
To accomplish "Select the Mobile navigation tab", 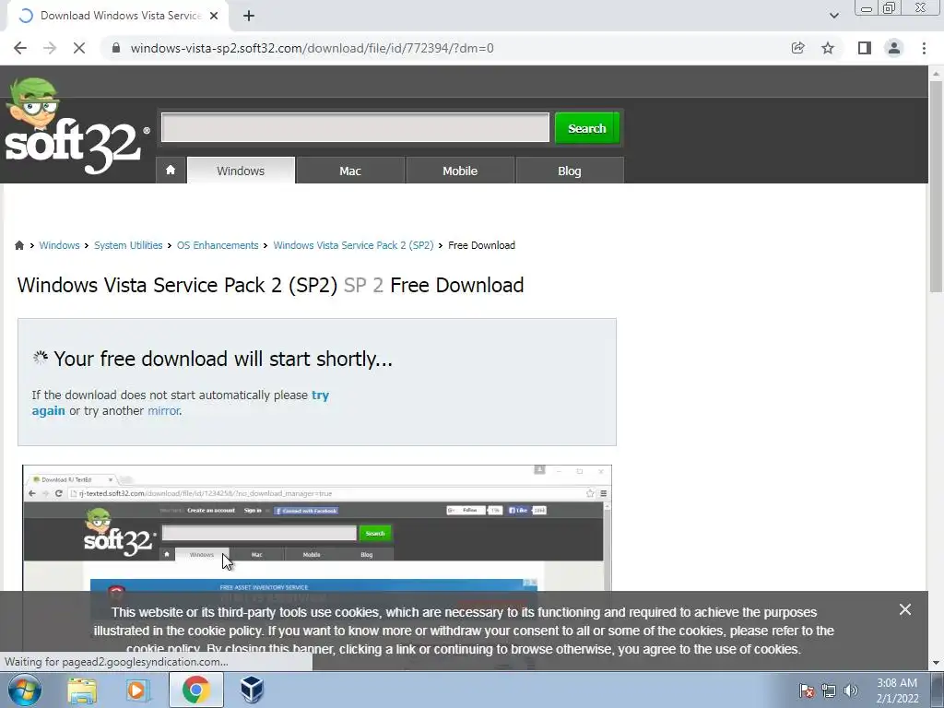I will (x=460, y=171).
